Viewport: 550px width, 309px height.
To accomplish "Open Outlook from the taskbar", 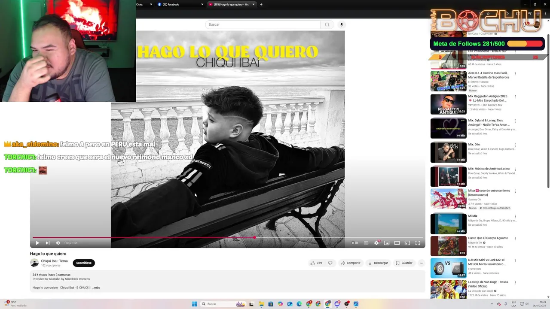I will point(290,304).
